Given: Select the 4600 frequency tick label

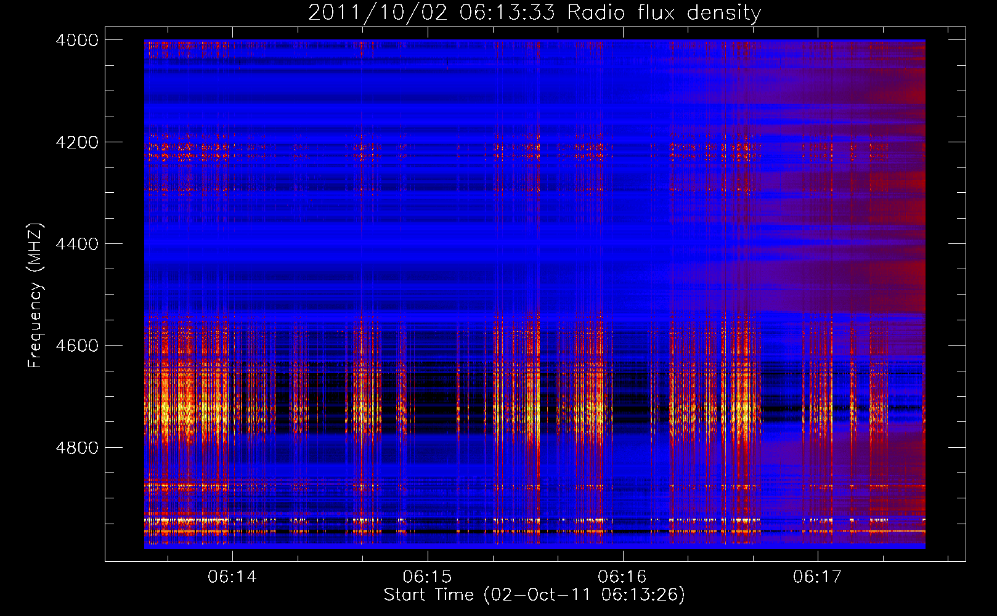Looking at the screenshot, I should tap(77, 346).
